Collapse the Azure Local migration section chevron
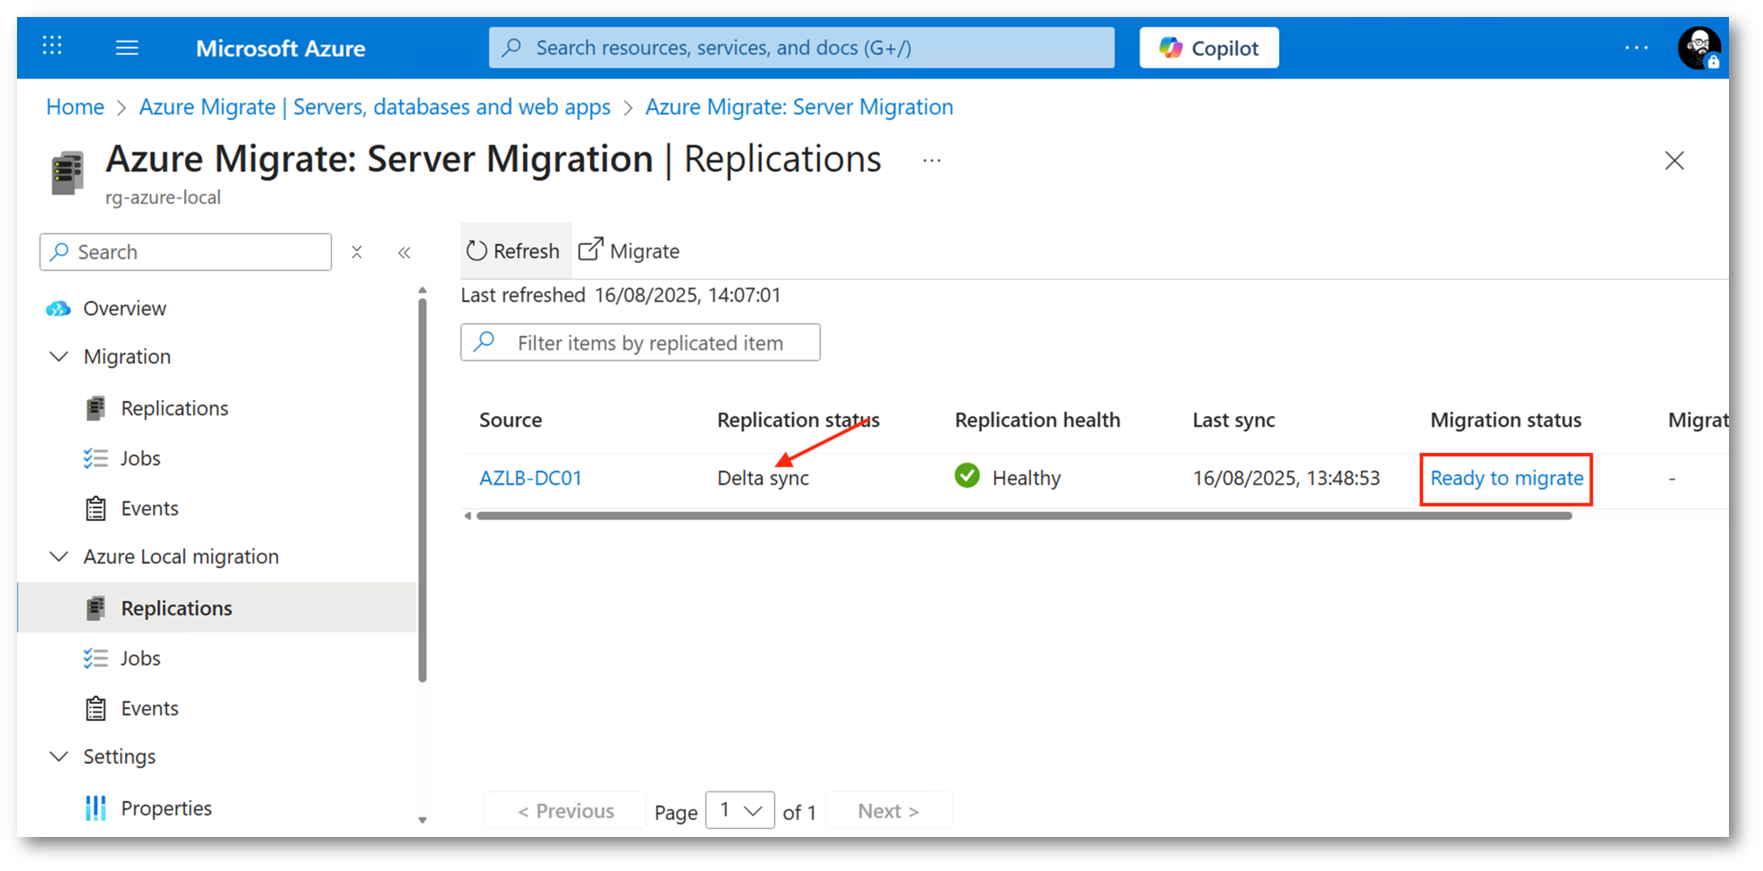 tap(58, 557)
